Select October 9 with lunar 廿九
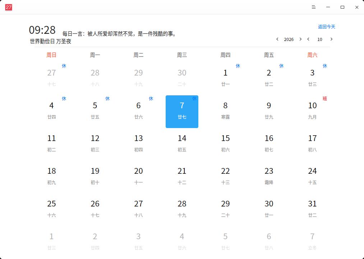The width and height of the screenshot is (364, 259). point(269,112)
